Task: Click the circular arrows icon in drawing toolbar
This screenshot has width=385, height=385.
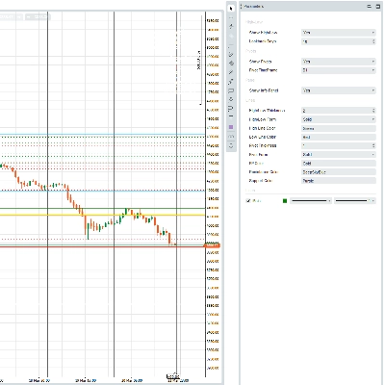Action: (x=231, y=99)
